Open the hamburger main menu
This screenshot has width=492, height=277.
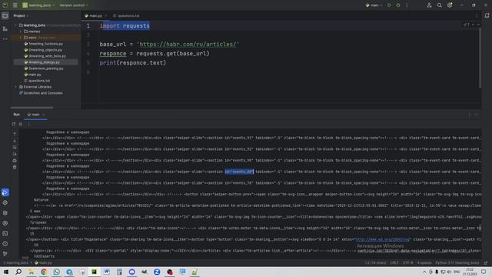coord(15,5)
